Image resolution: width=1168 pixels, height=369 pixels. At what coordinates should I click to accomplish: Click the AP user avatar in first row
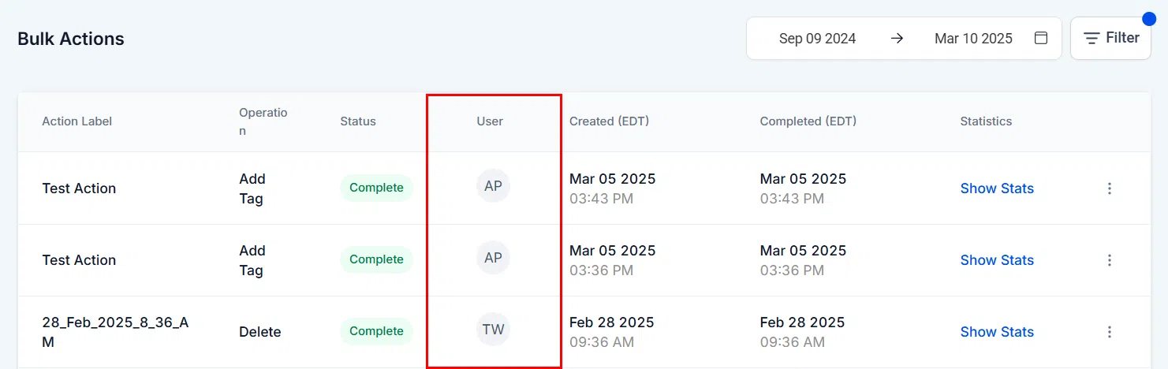pyautogui.click(x=493, y=187)
